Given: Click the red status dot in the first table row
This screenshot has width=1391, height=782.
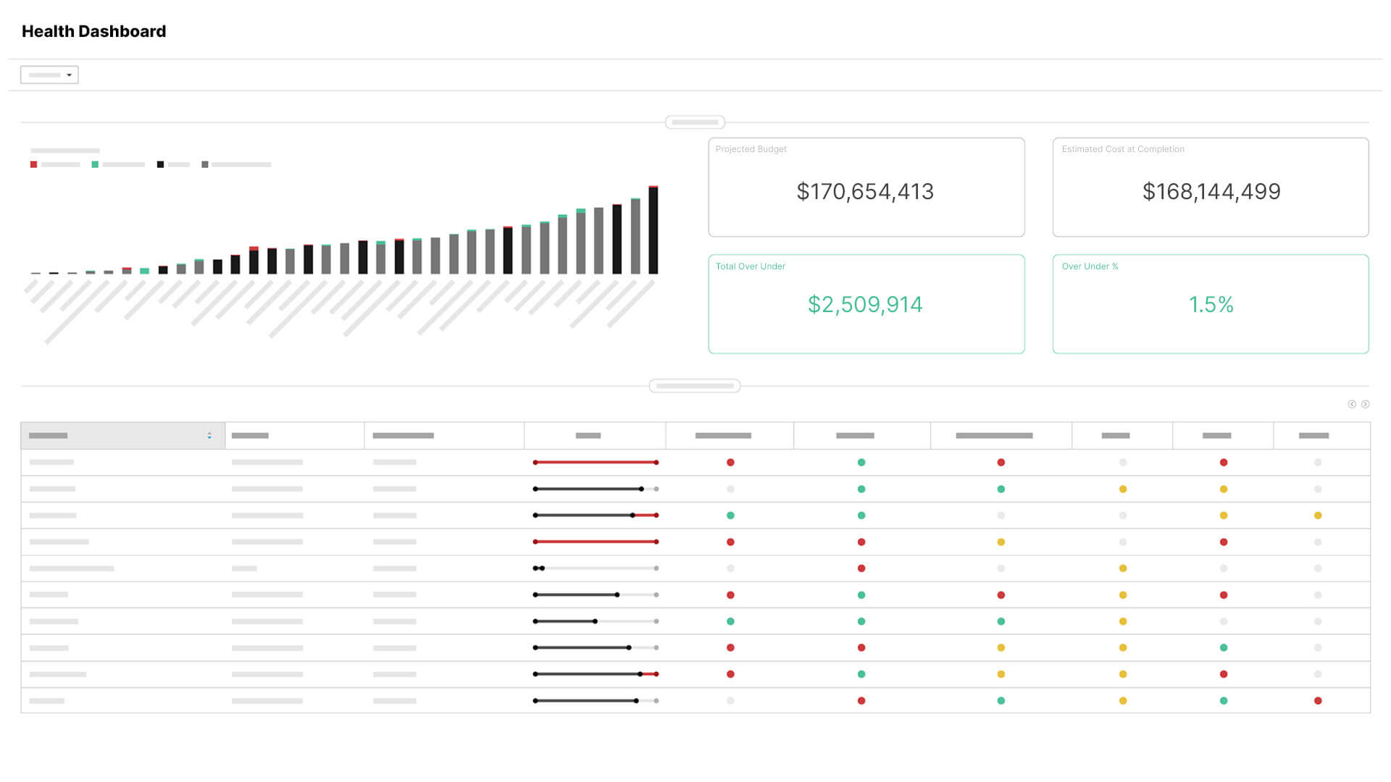Looking at the screenshot, I should 730,462.
